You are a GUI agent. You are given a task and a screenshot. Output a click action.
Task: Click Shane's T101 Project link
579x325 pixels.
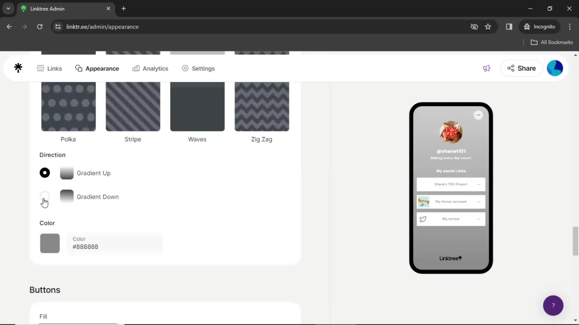[x=451, y=184]
